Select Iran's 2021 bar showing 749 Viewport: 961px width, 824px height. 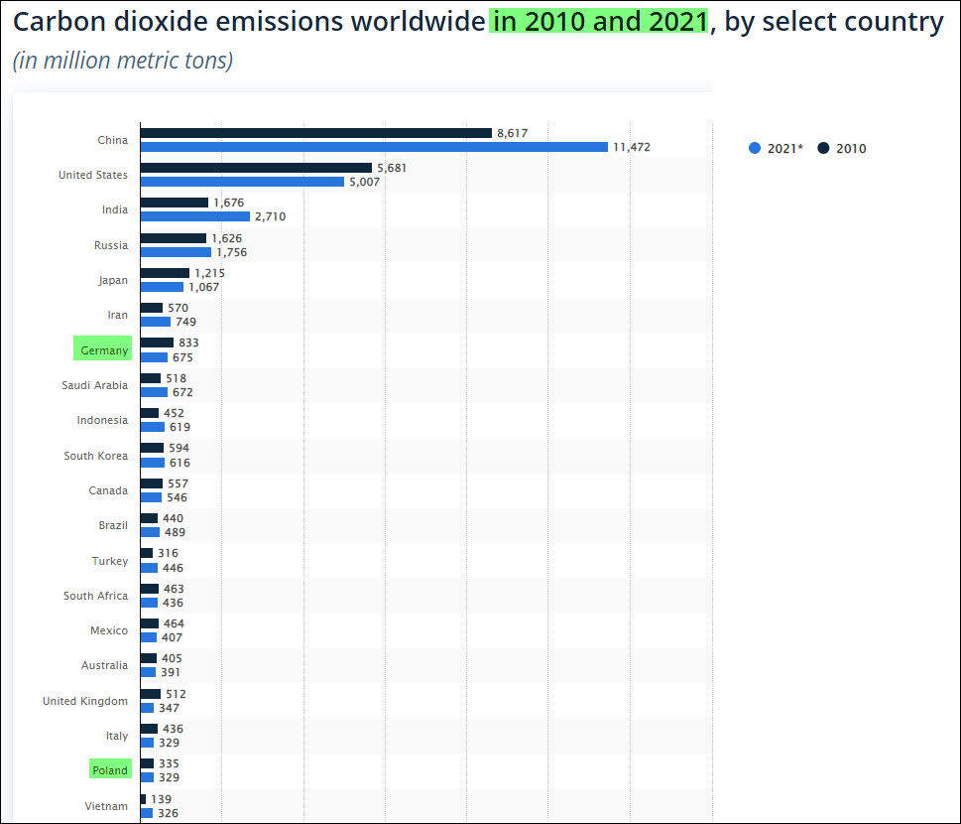[155, 322]
